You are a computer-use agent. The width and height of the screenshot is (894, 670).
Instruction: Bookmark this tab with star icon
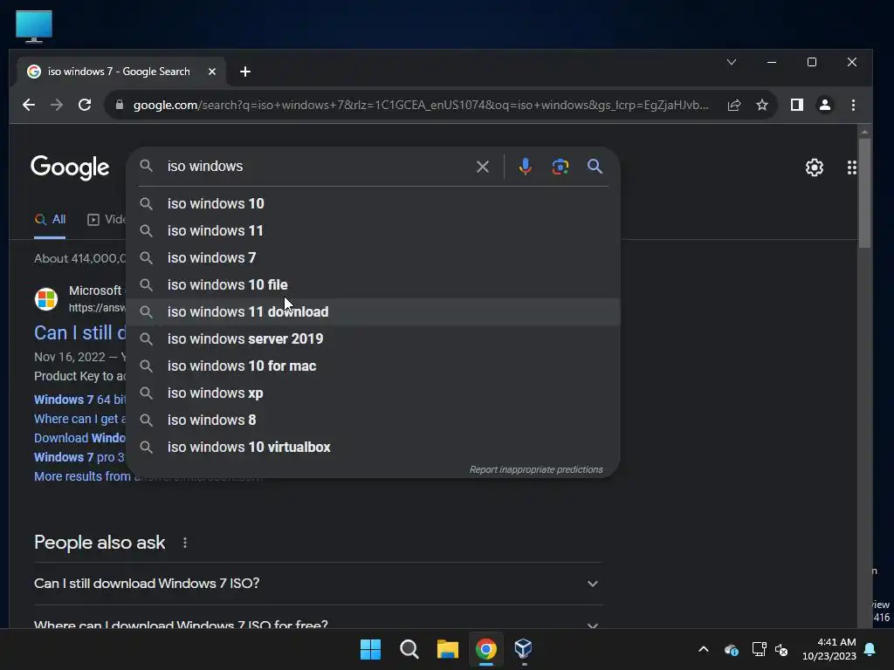pyautogui.click(x=761, y=105)
